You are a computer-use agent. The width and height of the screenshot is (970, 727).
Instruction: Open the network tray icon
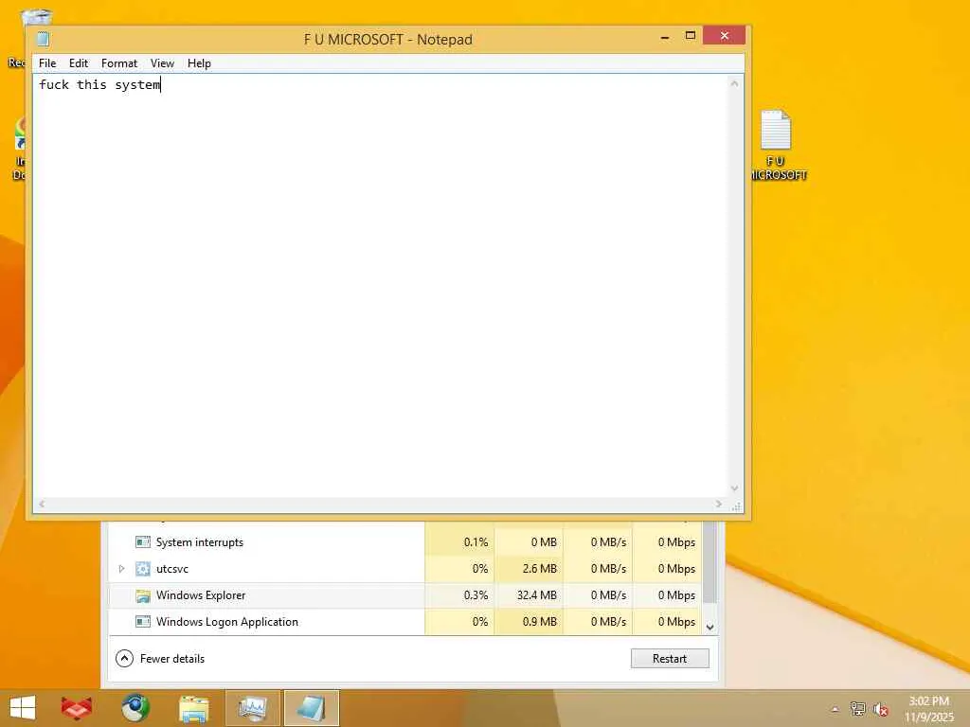pos(857,709)
